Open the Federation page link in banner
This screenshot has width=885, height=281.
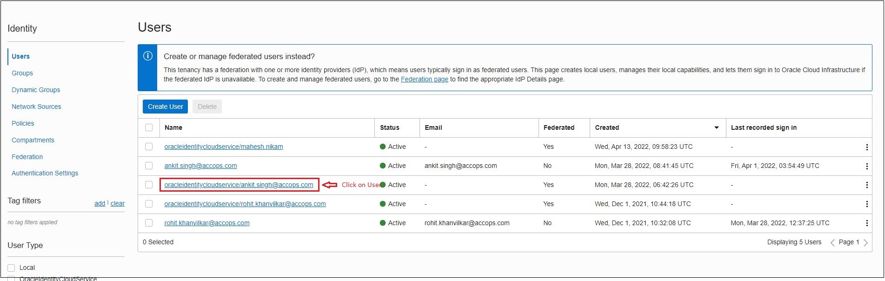pyautogui.click(x=424, y=79)
